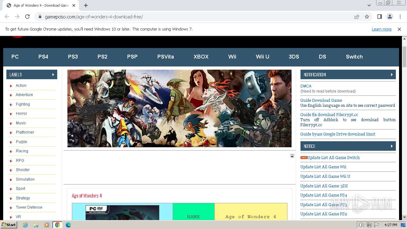This screenshot has width=407, height=229.
Task: Open the Adventure label
Action: click(x=24, y=95)
